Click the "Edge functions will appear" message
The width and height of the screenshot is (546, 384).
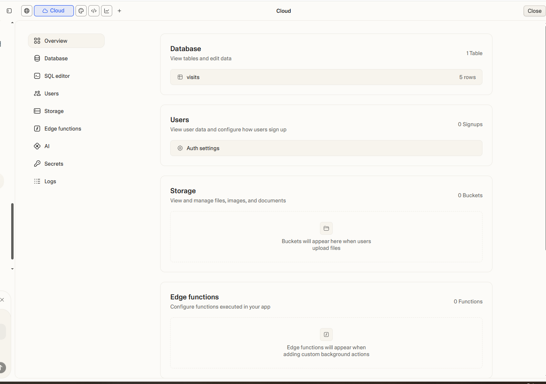click(x=326, y=351)
